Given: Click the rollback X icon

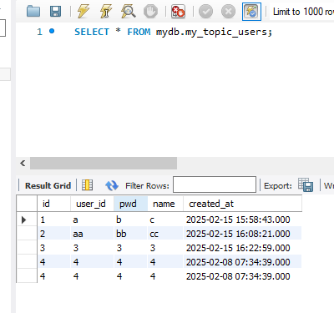Looking at the screenshot, I should pyautogui.click(x=228, y=12).
